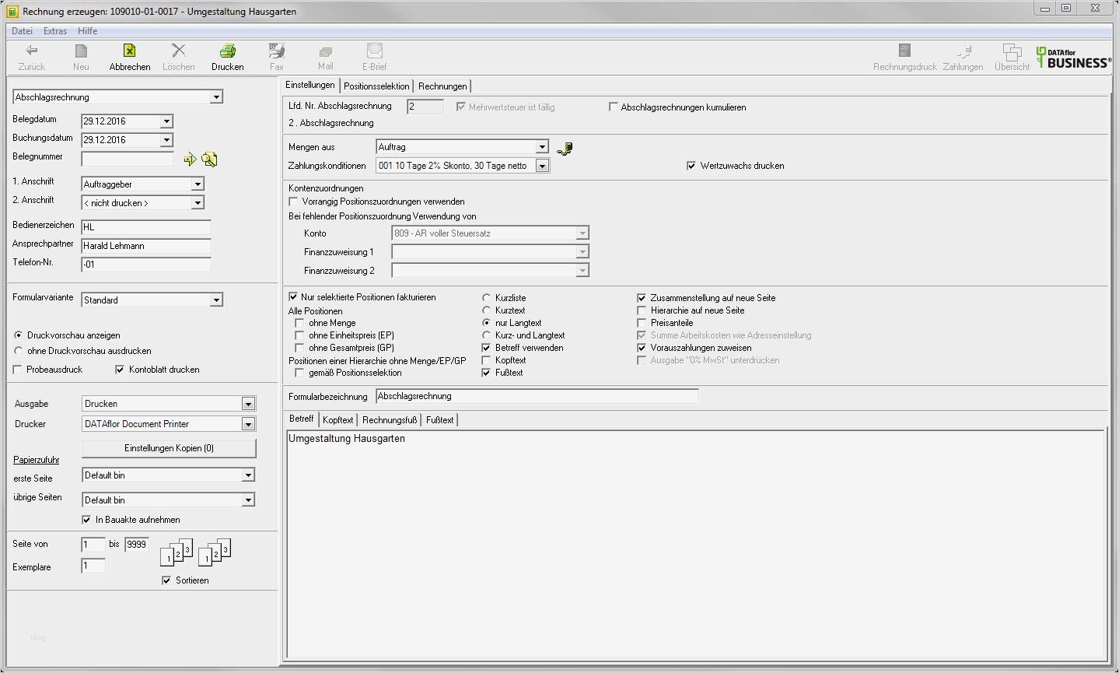Screen dimensions: 1119x673
Task: Click the icon next to Mengen aus dropdown
Action: pyautogui.click(x=565, y=148)
